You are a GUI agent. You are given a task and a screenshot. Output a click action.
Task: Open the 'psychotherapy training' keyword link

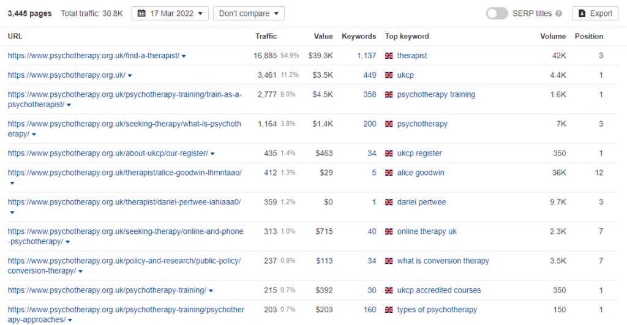[436, 94]
